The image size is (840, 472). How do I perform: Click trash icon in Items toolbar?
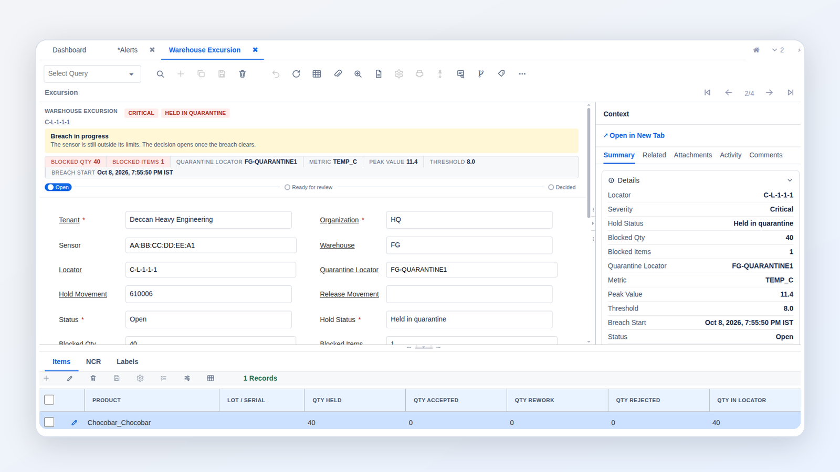coord(93,378)
